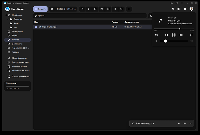Skip to the next track

point(181,35)
